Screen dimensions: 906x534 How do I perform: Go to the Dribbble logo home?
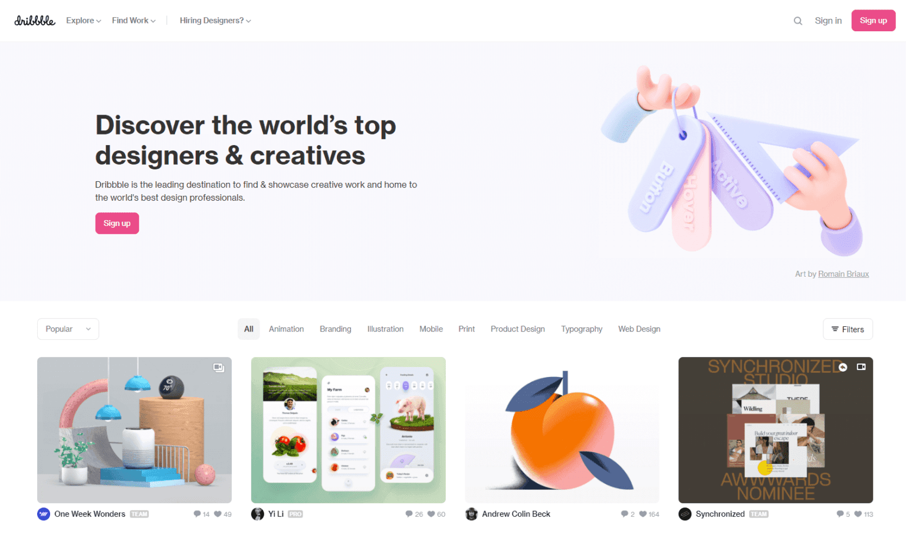click(35, 21)
